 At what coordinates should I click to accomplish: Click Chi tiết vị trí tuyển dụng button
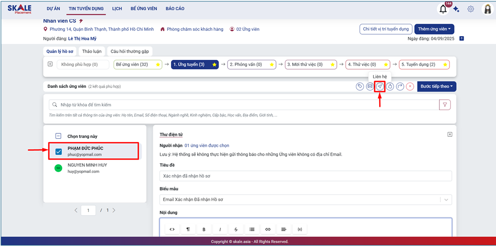pos(385,29)
